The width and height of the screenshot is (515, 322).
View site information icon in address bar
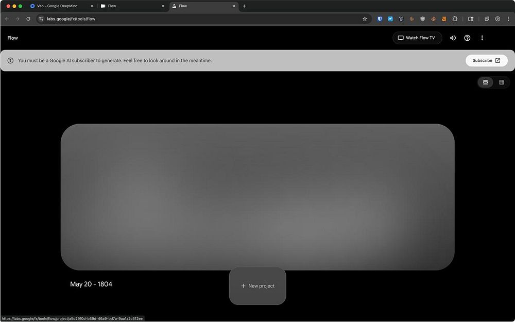tap(41, 19)
